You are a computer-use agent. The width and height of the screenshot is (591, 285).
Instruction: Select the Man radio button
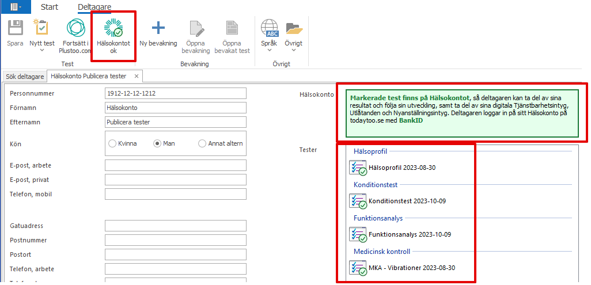[x=157, y=143]
